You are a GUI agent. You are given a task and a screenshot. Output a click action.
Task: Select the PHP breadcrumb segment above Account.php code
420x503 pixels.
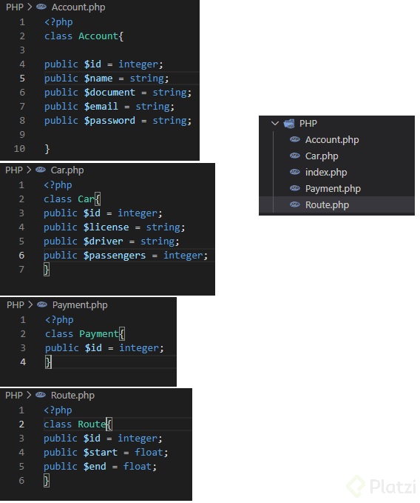(x=15, y=7)
